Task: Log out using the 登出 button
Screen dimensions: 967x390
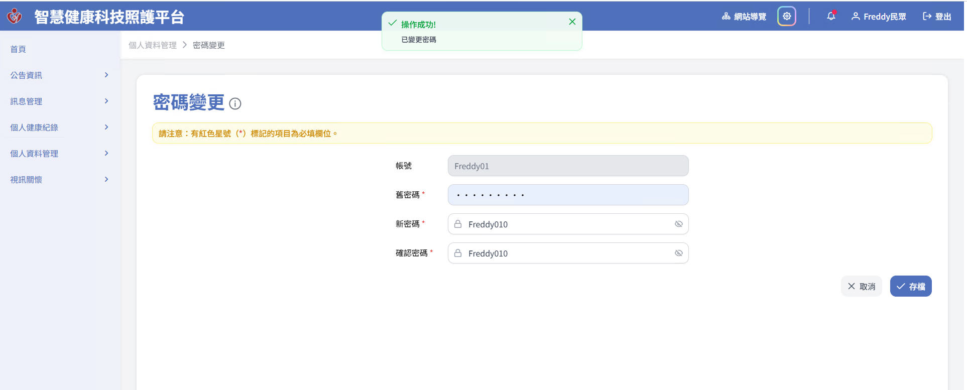Action: tap(937, 17)
